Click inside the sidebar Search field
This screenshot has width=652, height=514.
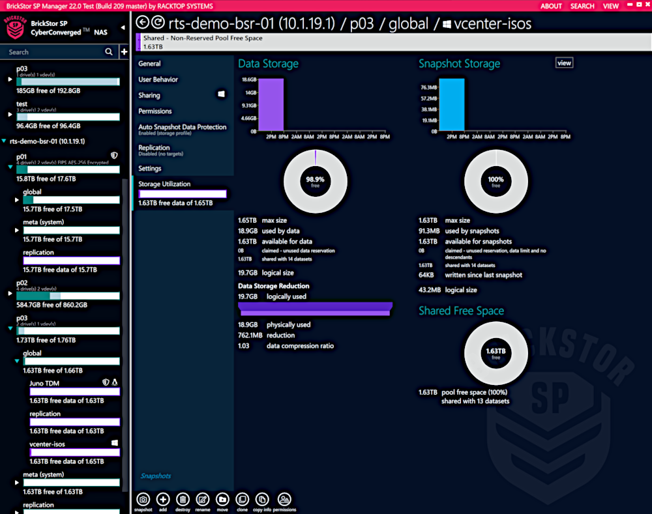coord(52,50)
